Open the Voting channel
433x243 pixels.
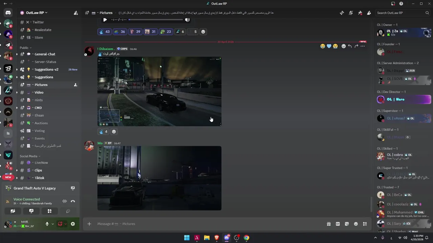coord(49,131)
